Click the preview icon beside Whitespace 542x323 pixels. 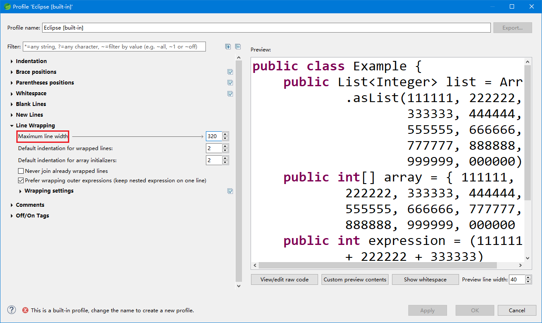coord(230,94)
